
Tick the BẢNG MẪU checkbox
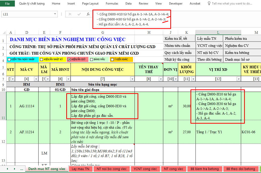tap(92, 59)
